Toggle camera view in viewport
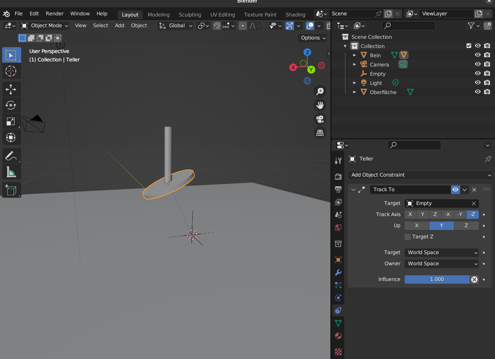This screenshot has height=359, width=495. tap(320, 119)
